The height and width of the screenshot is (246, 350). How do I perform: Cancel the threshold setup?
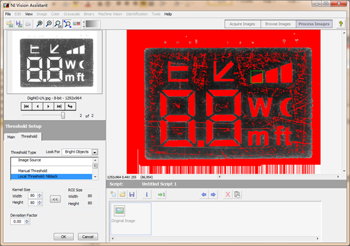coord(88,237)
